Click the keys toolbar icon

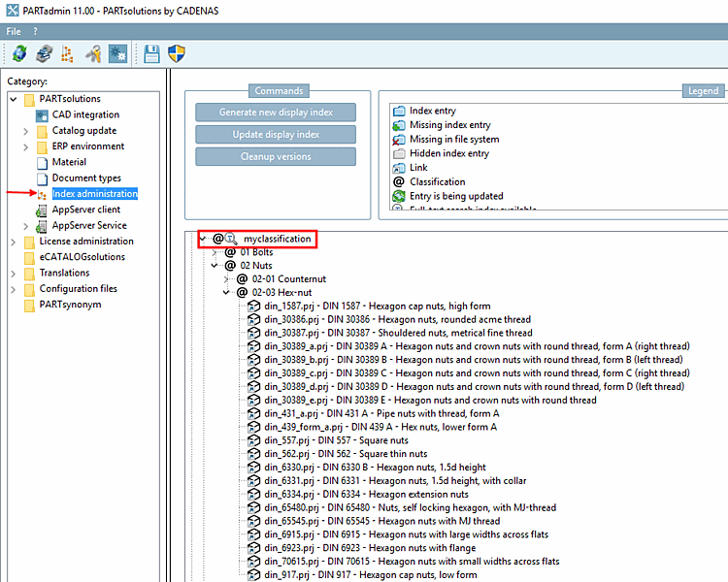[x=93, y=54]
